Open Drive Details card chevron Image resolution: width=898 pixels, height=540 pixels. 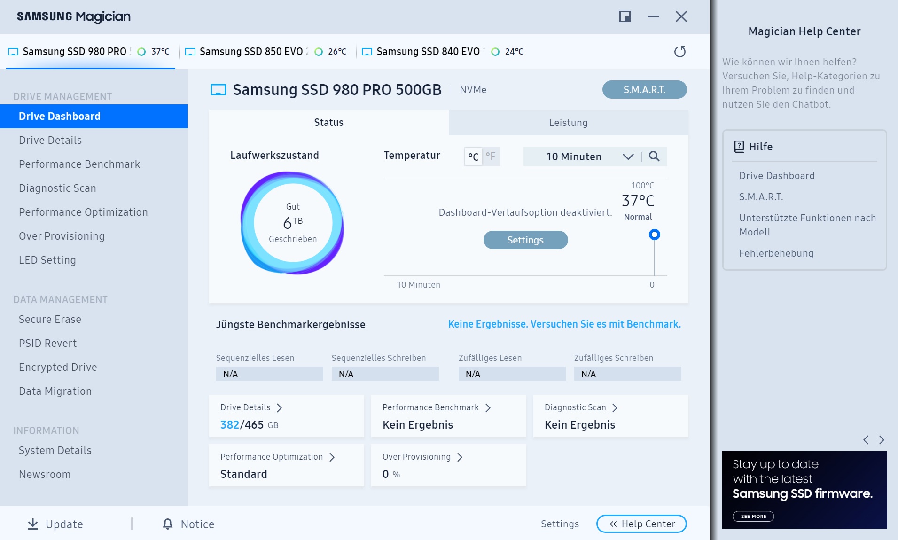pos(280,407)
